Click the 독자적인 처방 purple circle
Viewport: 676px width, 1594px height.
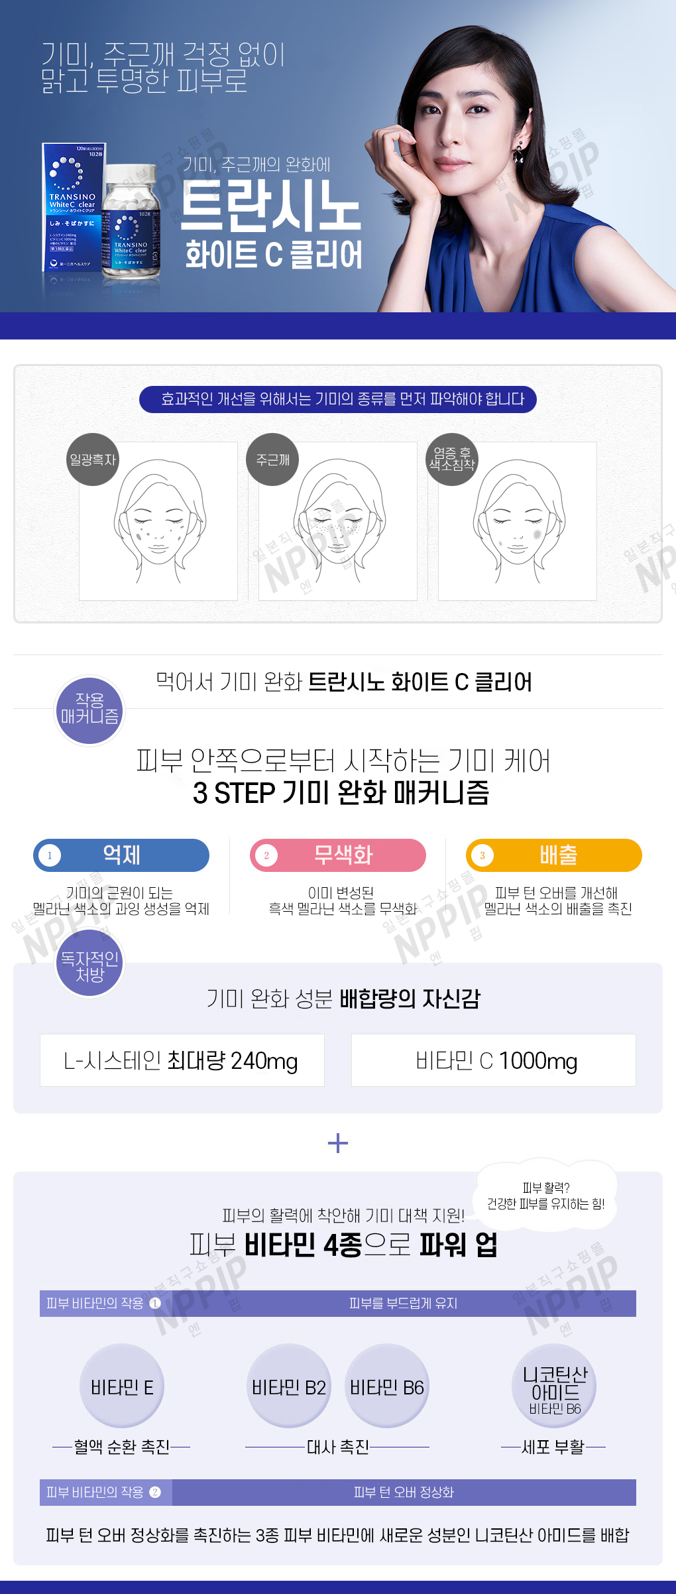pyautogui.click(x=89, y=965)
